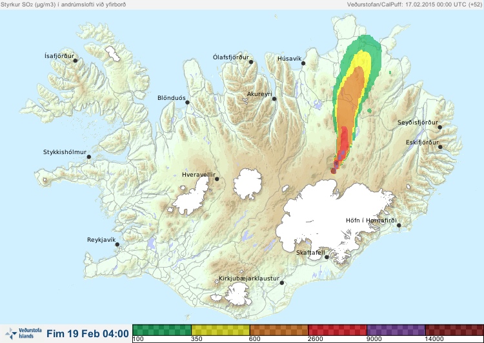Click the Ísafjörður location dot
Viewport: 484px width, 343px height.
(75, 61)
